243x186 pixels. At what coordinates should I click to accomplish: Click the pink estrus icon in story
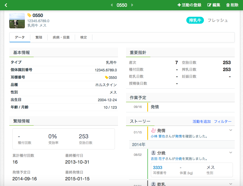153,131
